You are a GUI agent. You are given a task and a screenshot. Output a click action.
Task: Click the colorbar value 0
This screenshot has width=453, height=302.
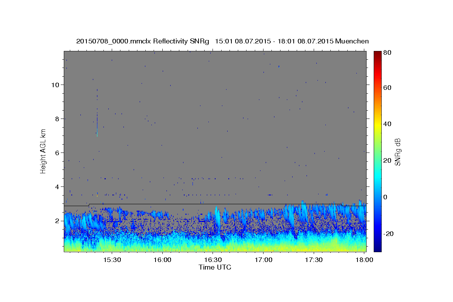click(x=386, y=197)
